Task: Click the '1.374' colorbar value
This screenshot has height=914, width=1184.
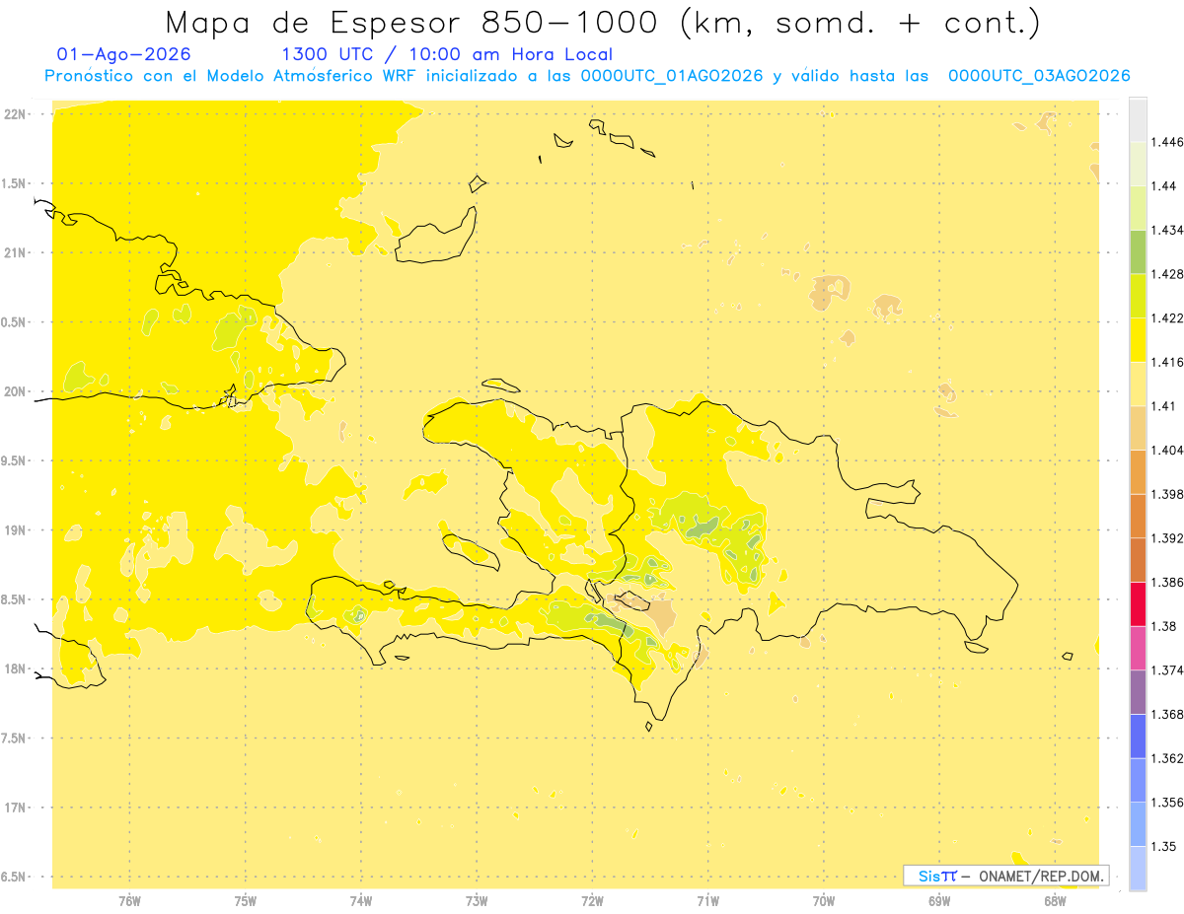Action: (1166, 670)
